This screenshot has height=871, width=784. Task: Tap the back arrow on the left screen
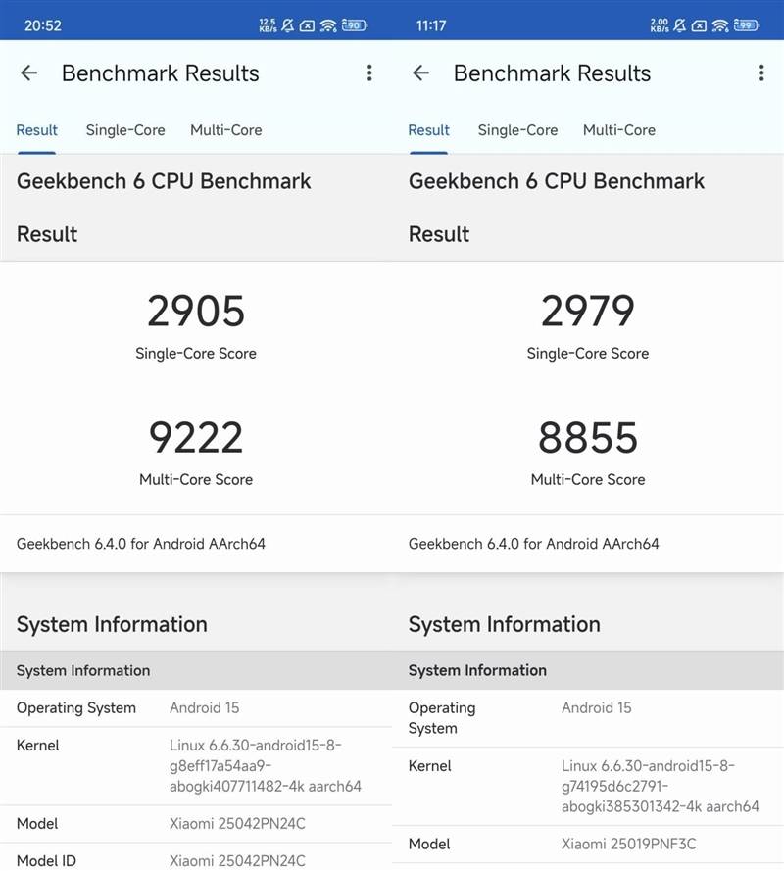[x=29, y=73]
